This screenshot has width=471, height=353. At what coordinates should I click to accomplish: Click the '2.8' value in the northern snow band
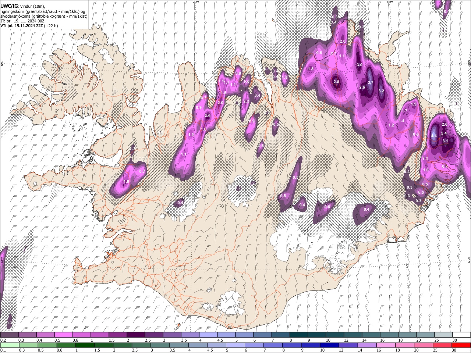336,82
